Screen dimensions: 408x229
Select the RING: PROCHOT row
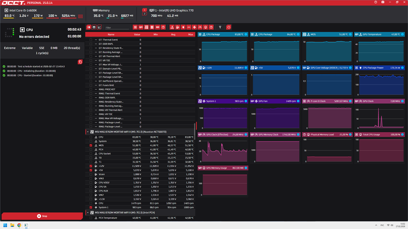[140, 89]
